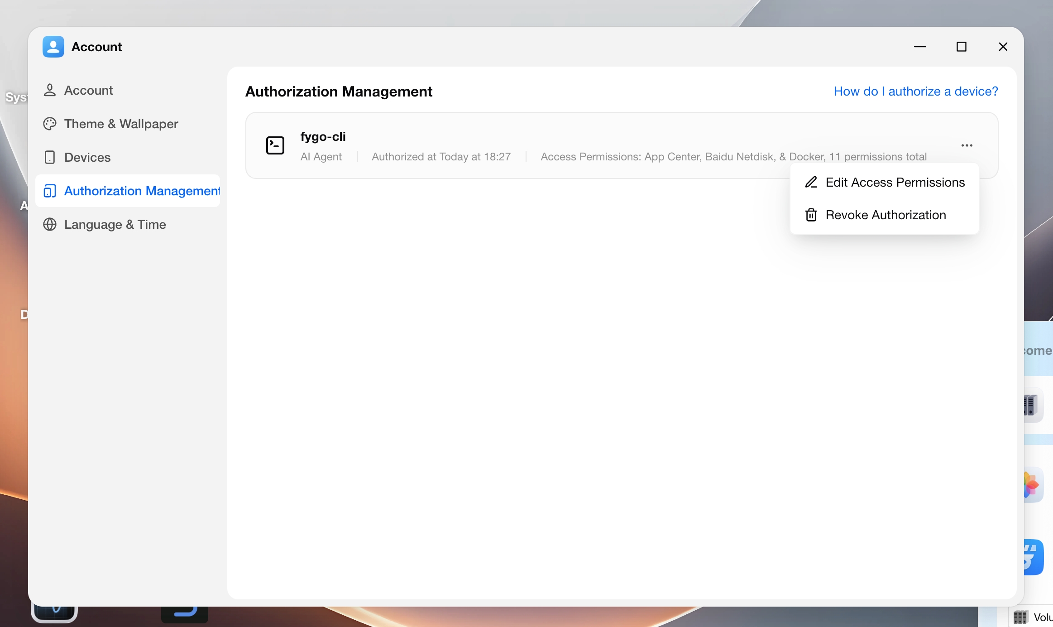Click the Theme & Wallpaper palette icon
The image size is (1053, 627).
coord(50,124)
